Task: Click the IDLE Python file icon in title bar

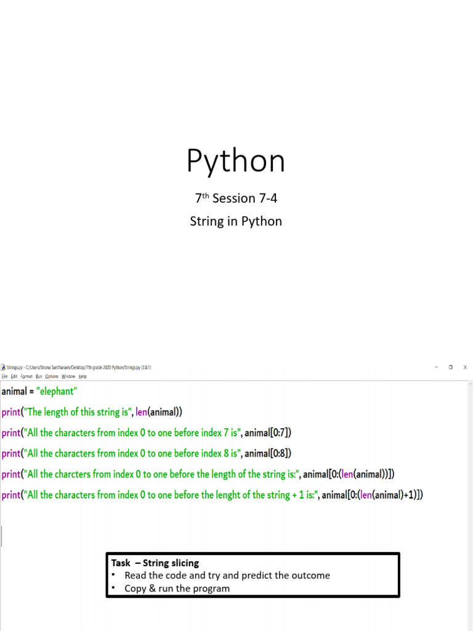Action: [x=3, y=367]
